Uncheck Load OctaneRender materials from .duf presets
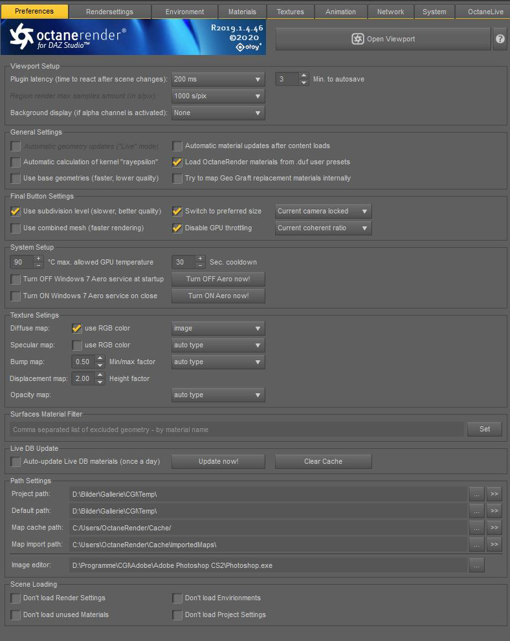Screen dimensions: 510x641 click(177, 162)
